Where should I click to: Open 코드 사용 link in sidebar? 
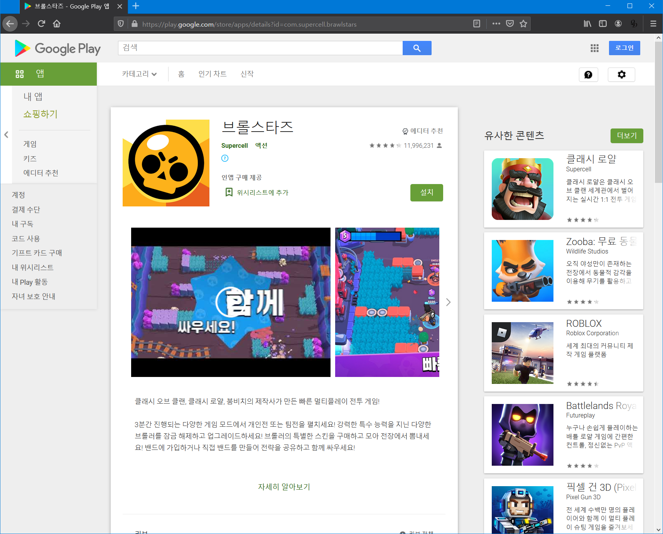26,238
